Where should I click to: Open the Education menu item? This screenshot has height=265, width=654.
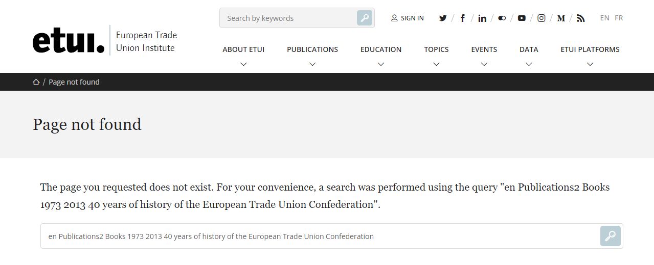point(380,49)
